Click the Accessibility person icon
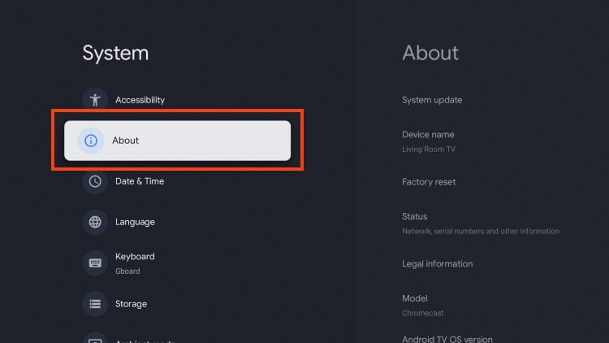Image resolution: width=609 pixels, height=343 pixels. pyautogui.click(x=95, y=100)
